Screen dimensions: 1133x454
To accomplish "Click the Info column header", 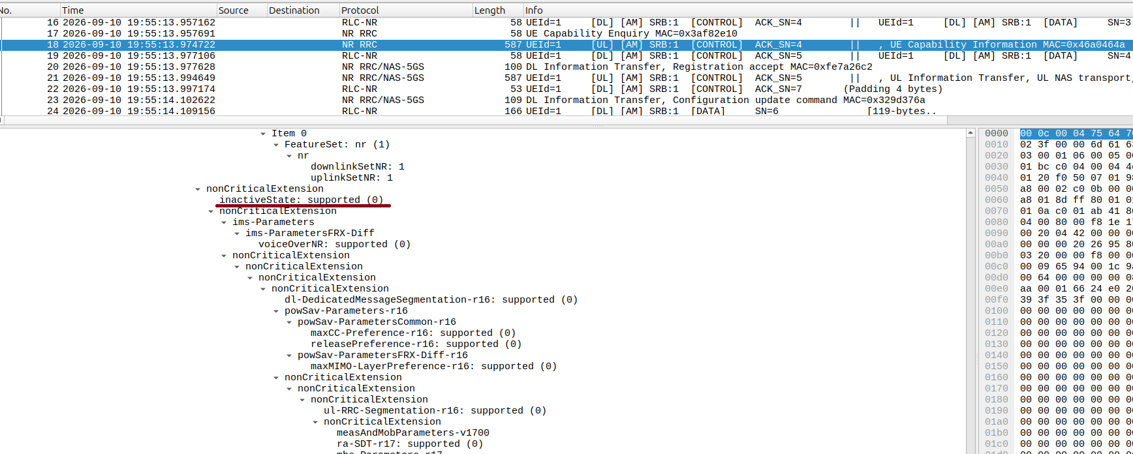I will [828, 10].
